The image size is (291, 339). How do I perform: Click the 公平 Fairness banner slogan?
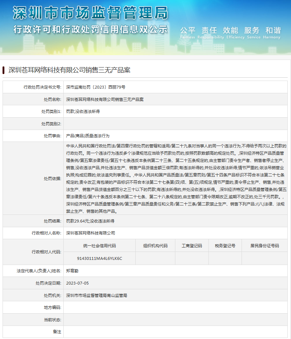(188, 33)
